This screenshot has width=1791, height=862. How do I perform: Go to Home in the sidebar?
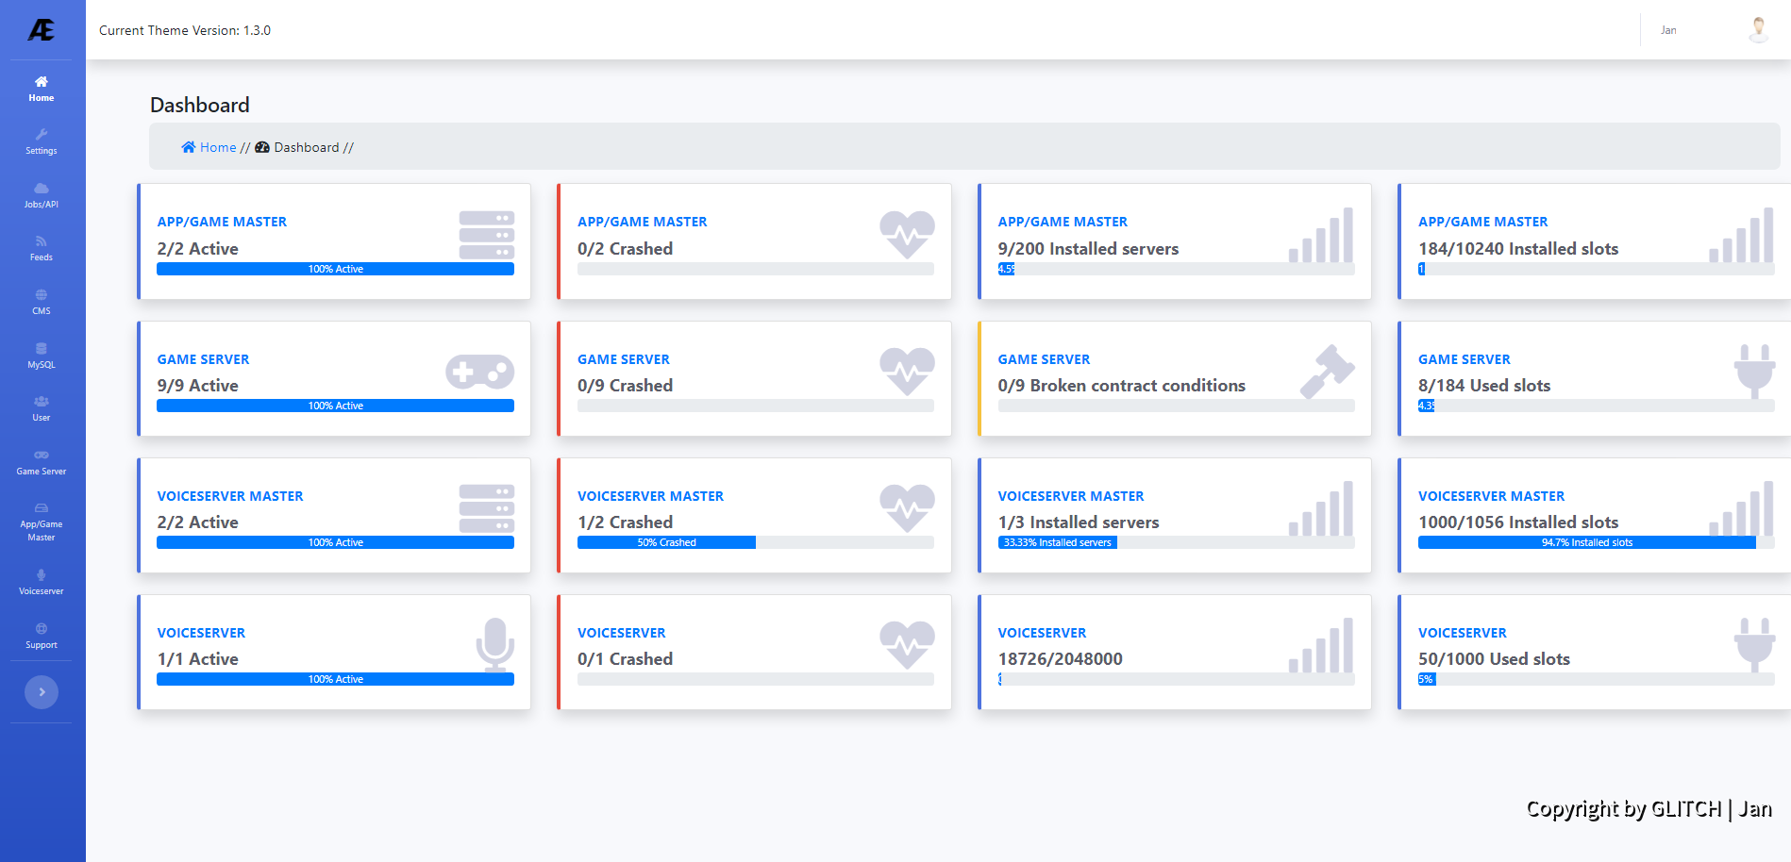[x=42, y=89]
